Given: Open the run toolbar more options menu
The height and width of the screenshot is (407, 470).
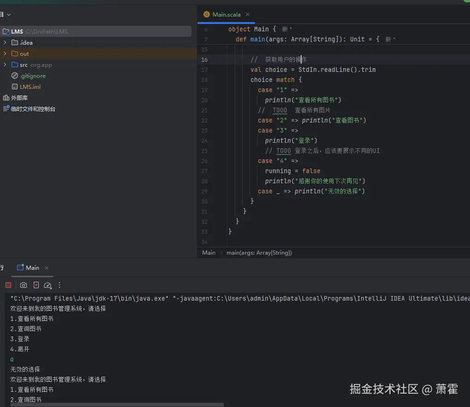Looking at the screenshot, I should click(x=59, y=285).
